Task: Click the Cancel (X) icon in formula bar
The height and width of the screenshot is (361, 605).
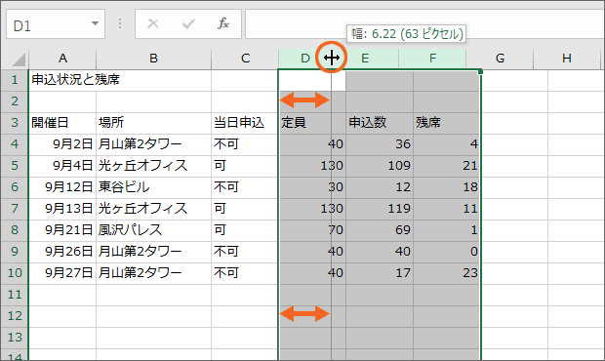Action: point(153,24)
